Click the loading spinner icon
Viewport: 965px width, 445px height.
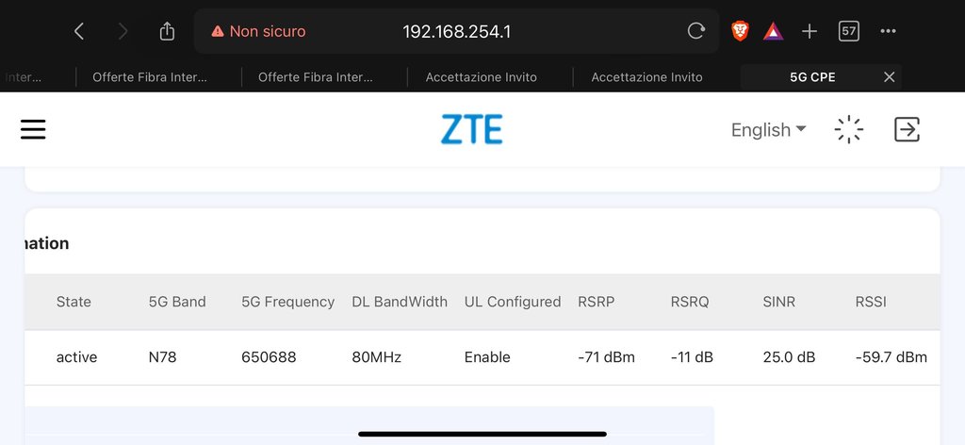point(849,130)
